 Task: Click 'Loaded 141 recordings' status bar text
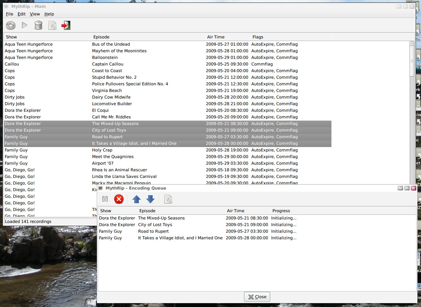tap(28, 221)
